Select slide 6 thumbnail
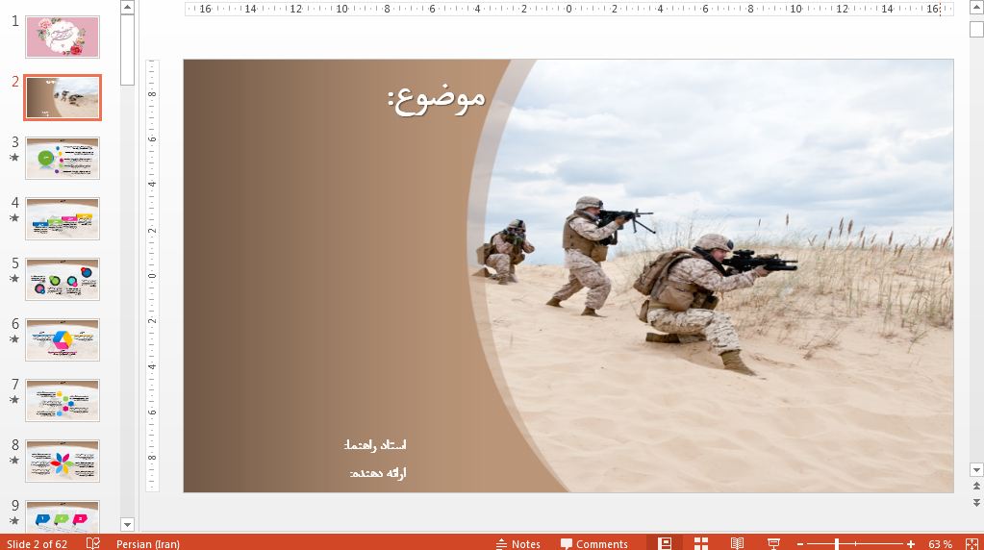The image size is (984, 550). [x=63, y=339]
